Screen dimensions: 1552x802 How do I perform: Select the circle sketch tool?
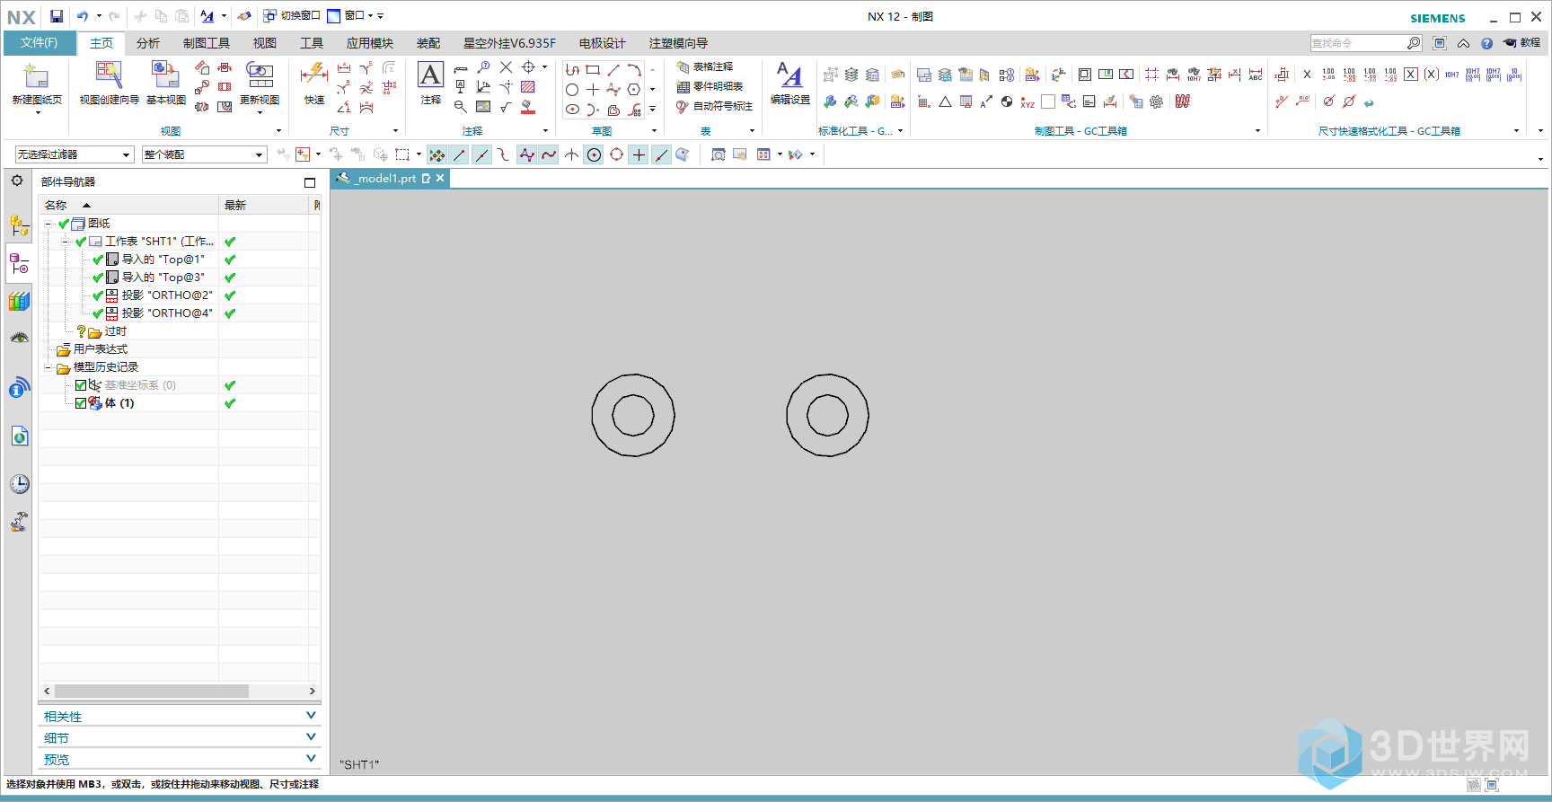(572, 89)
